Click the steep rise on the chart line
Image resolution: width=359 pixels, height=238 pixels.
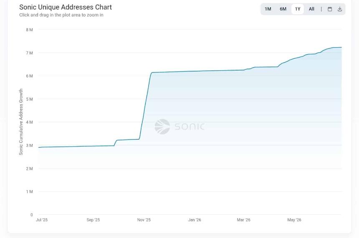[145, 105]
